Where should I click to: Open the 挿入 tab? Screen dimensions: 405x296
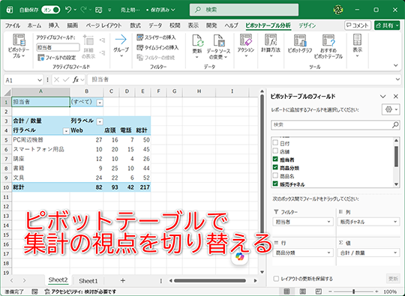point(54,25)
